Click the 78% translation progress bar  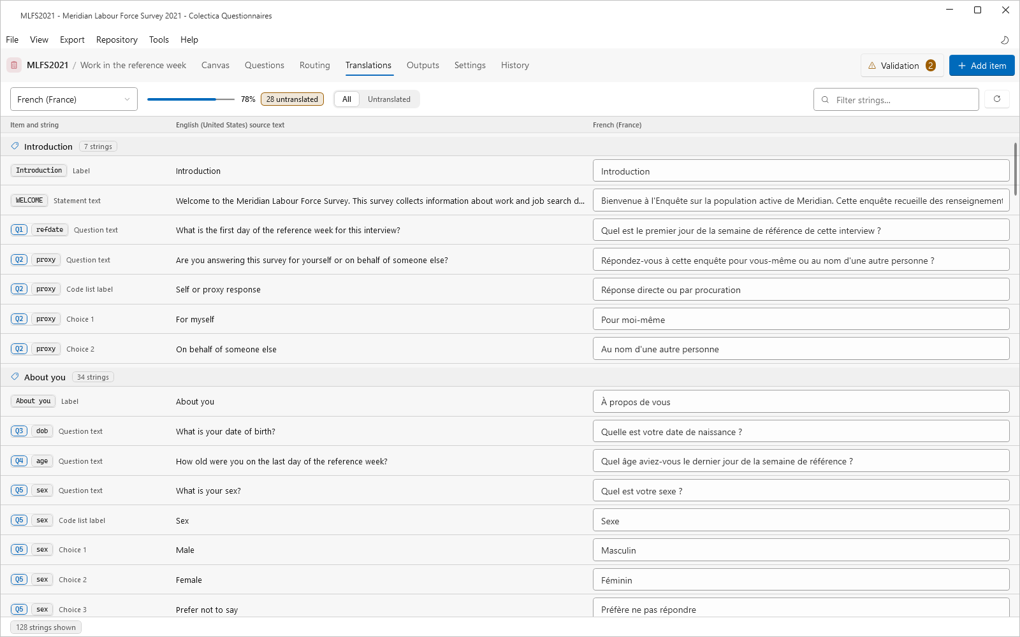tap(191, 99)
